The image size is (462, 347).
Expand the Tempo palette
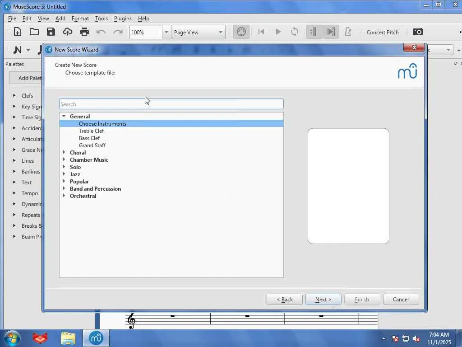pyautogui.click(x=14, y=193)
